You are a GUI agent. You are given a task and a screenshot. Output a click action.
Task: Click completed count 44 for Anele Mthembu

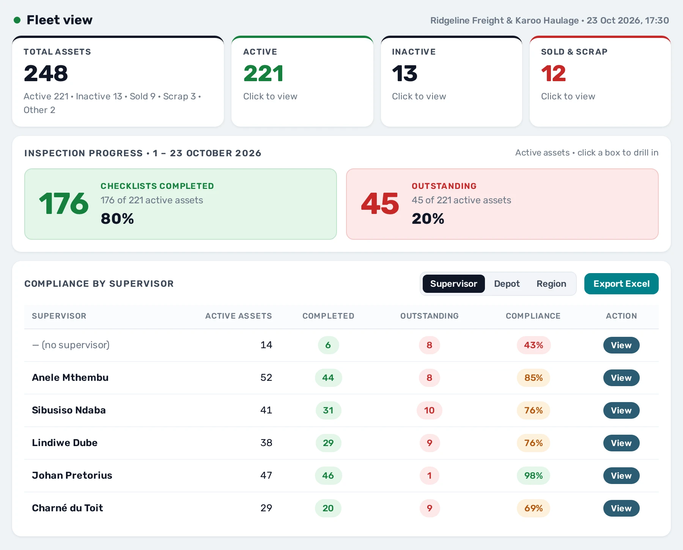point(328,378)
